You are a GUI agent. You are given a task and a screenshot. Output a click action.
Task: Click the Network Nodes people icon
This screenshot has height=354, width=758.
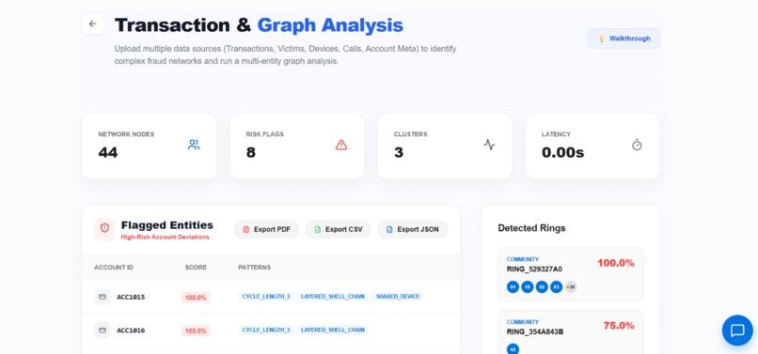coord(194,145)
